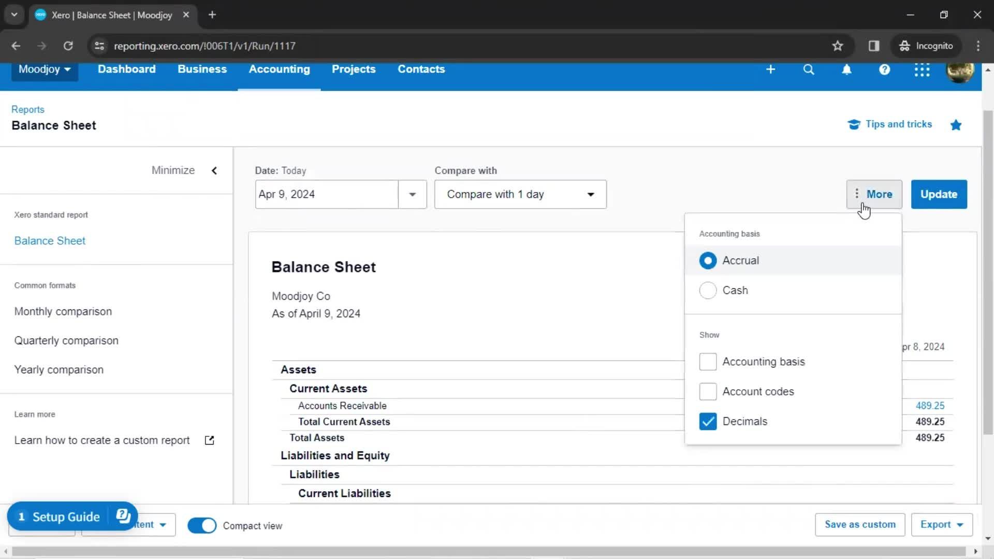Select Yearly comparison format
The image size is (994, 559).
tap(59, 370)
